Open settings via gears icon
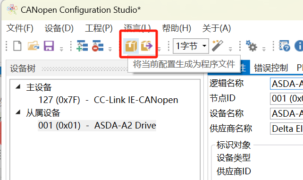303x180 pixels. click(x=251, y=46)
